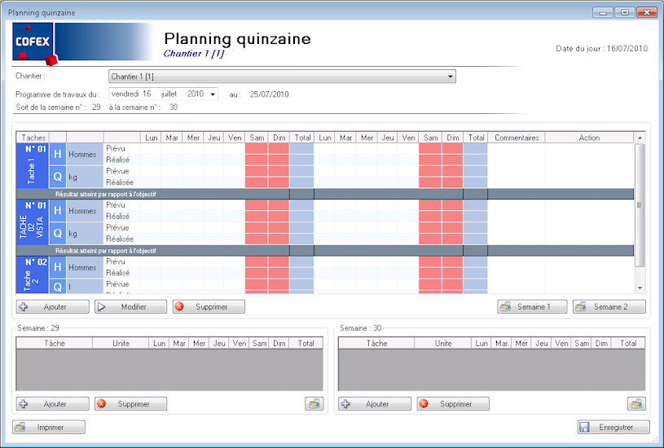The height and width of the screenshot is (448, 664).
Task: Click the printer icon button in Semaine 30
Action: (x=636, y=404)
